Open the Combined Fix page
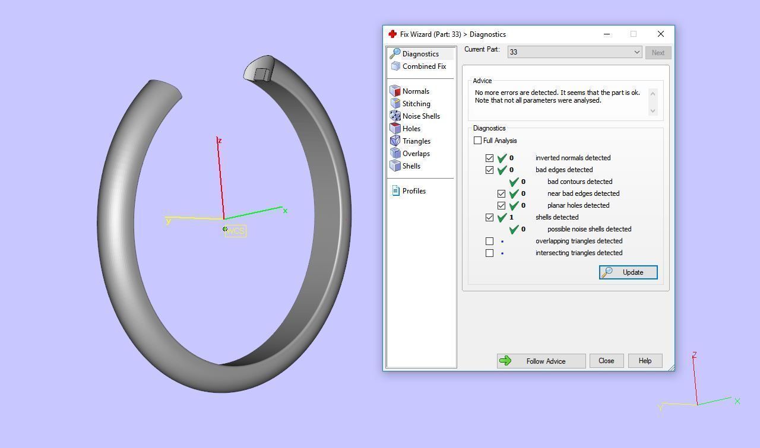760x448 pixels. (424, 66)
